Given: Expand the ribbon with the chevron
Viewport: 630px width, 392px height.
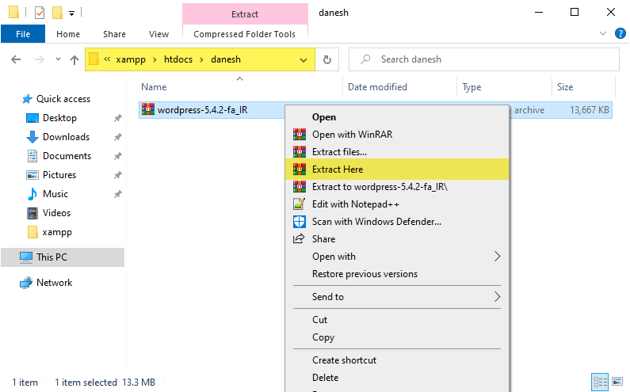Looking at the screenshot, I should (603, 33).
